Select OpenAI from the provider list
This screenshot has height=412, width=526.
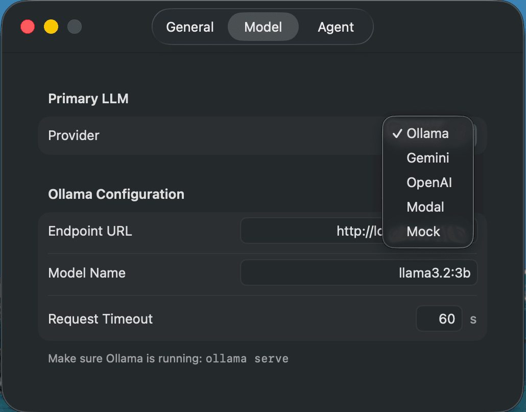click(429, 182)
